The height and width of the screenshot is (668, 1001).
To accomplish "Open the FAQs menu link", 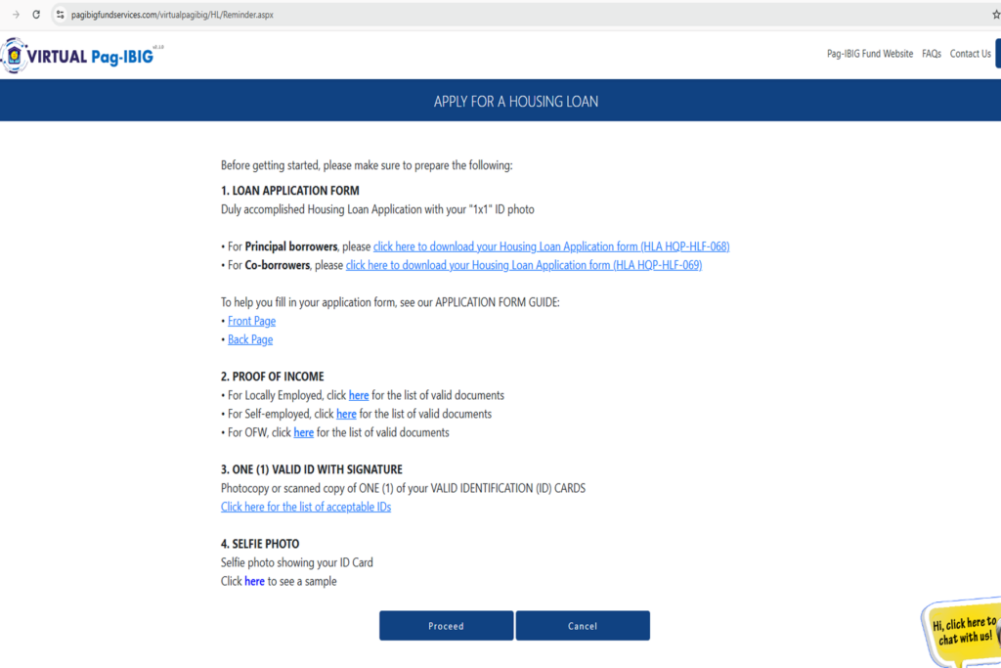I will (x=932, y=54).
